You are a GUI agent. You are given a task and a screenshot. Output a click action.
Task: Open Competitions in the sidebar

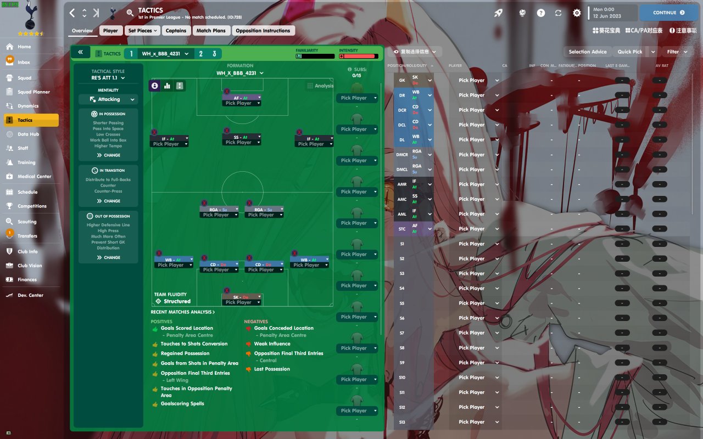[31, 206]
